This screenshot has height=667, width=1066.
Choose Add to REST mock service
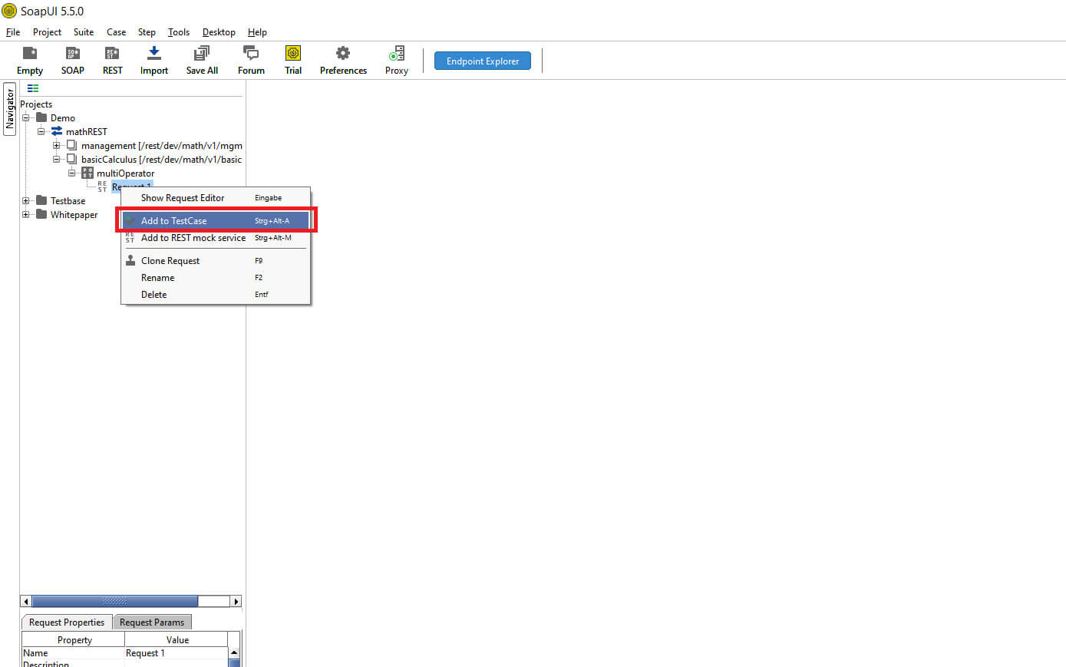[216, 238]
